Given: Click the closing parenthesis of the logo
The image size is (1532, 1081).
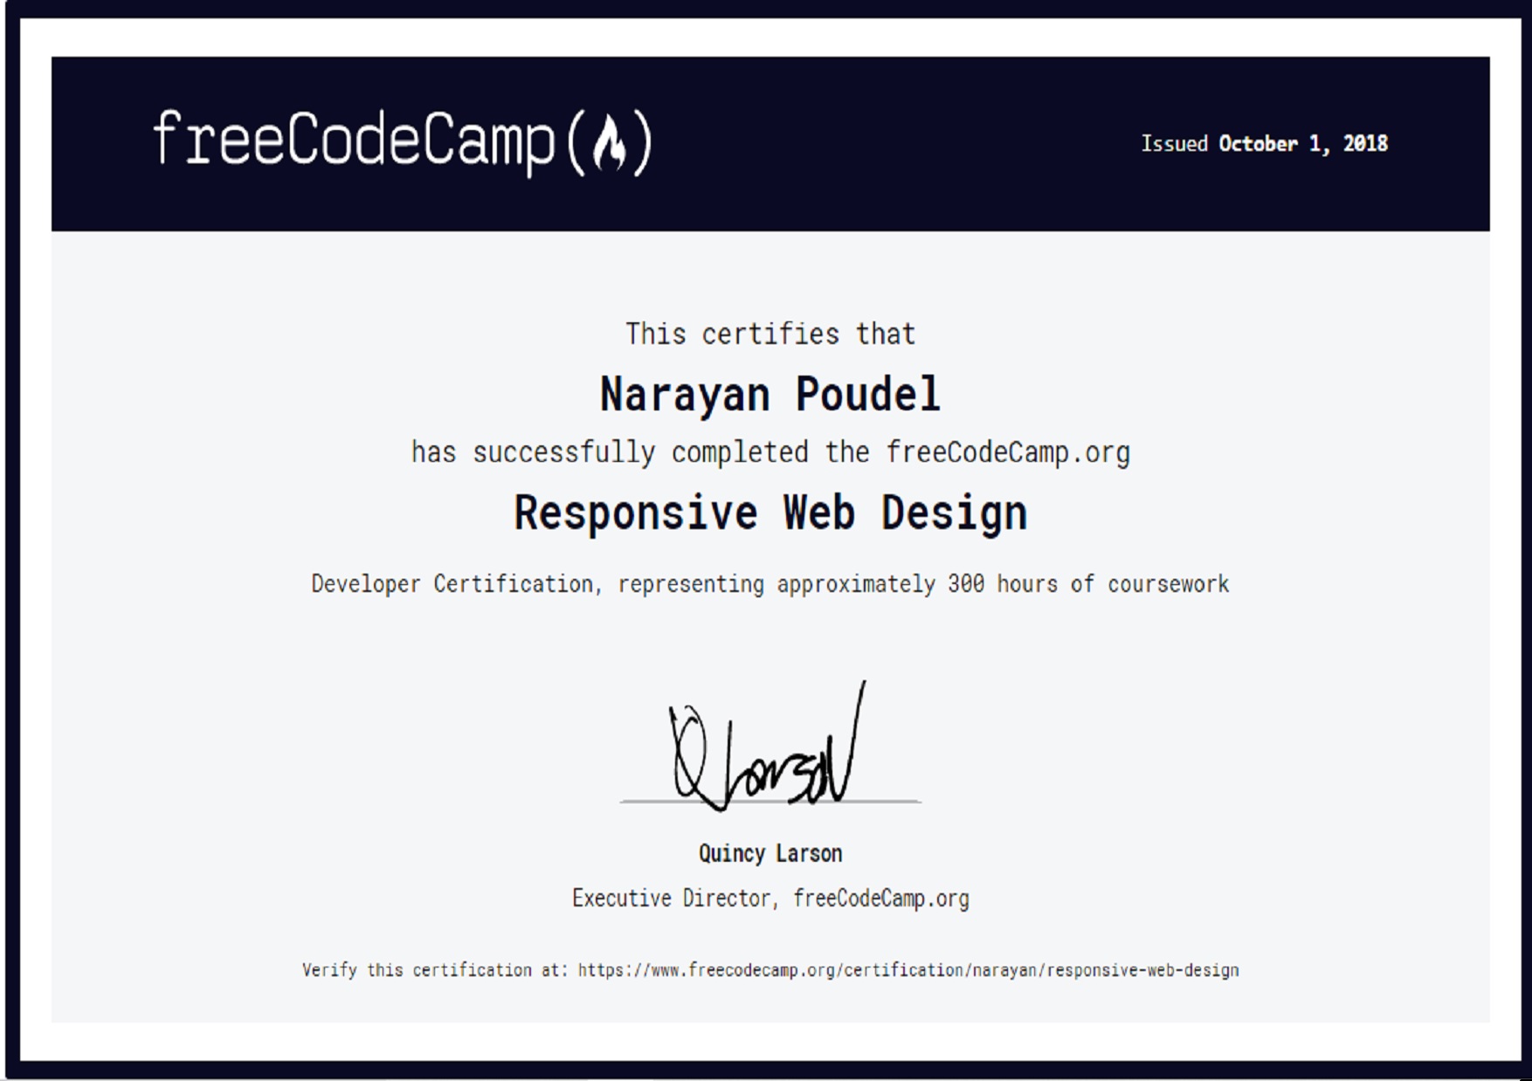Looking at the screenshot, I should point(642,143).
